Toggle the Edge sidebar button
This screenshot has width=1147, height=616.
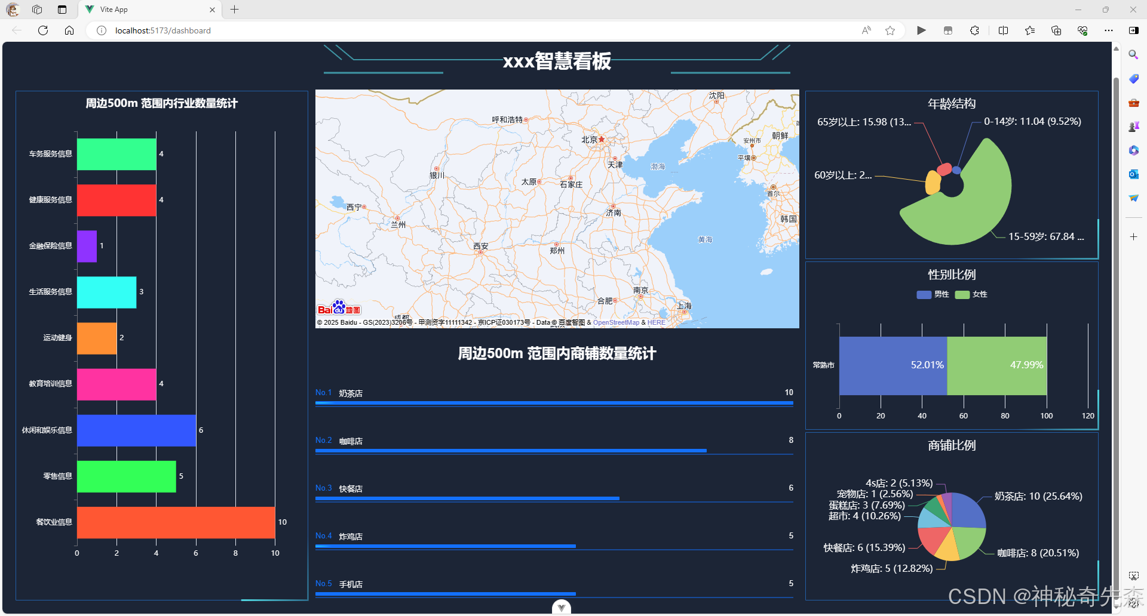[x=1133, y=30]
